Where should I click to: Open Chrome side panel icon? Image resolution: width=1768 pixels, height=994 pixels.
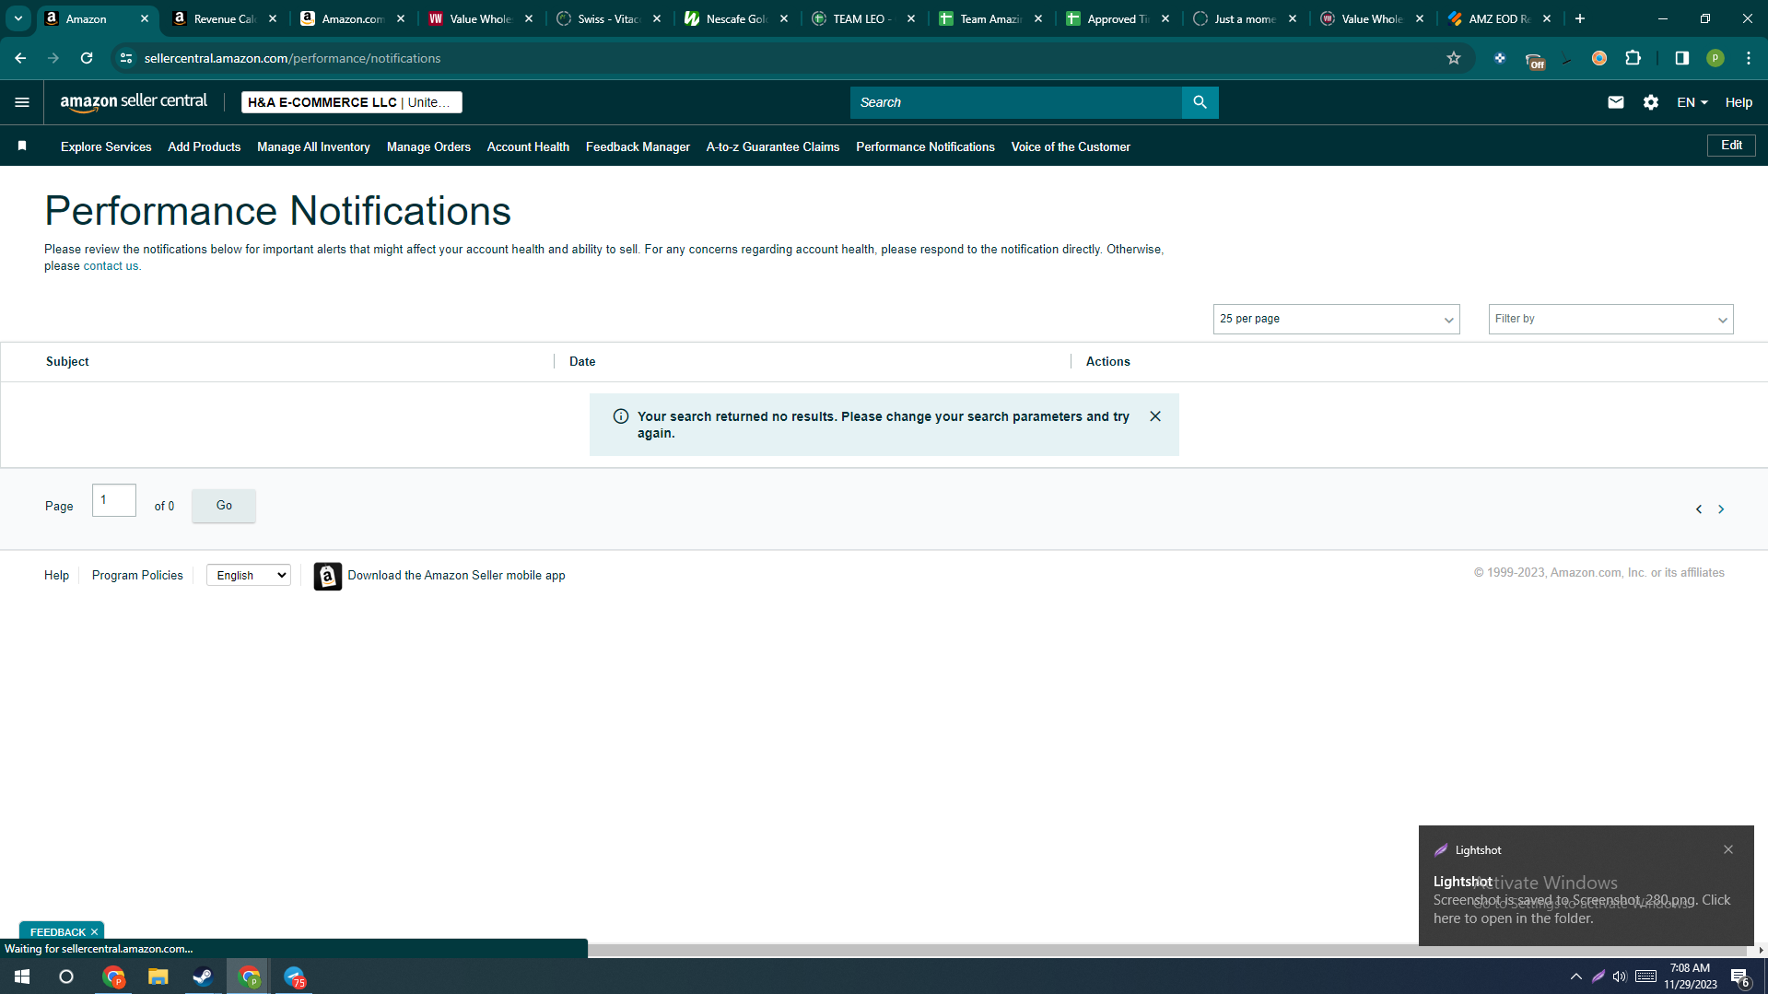pyautogui.click(x=1681, y=58)
